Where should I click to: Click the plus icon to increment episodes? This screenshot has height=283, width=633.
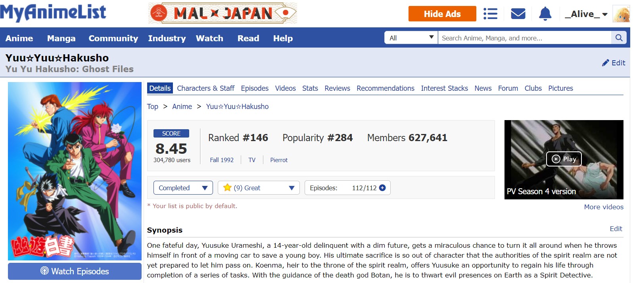[382, 188]
